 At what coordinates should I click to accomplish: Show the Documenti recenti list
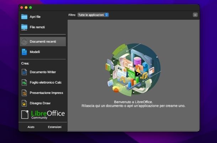43,42
